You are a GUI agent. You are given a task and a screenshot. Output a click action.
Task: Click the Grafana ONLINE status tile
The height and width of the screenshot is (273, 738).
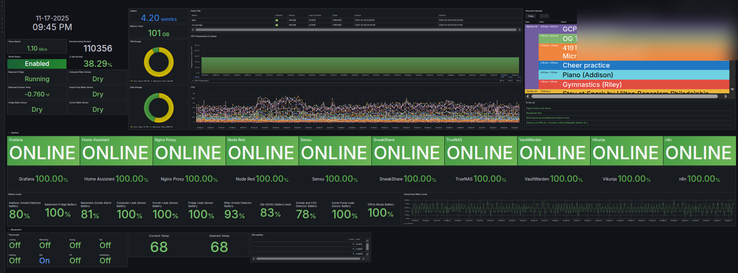click(44, 151)
